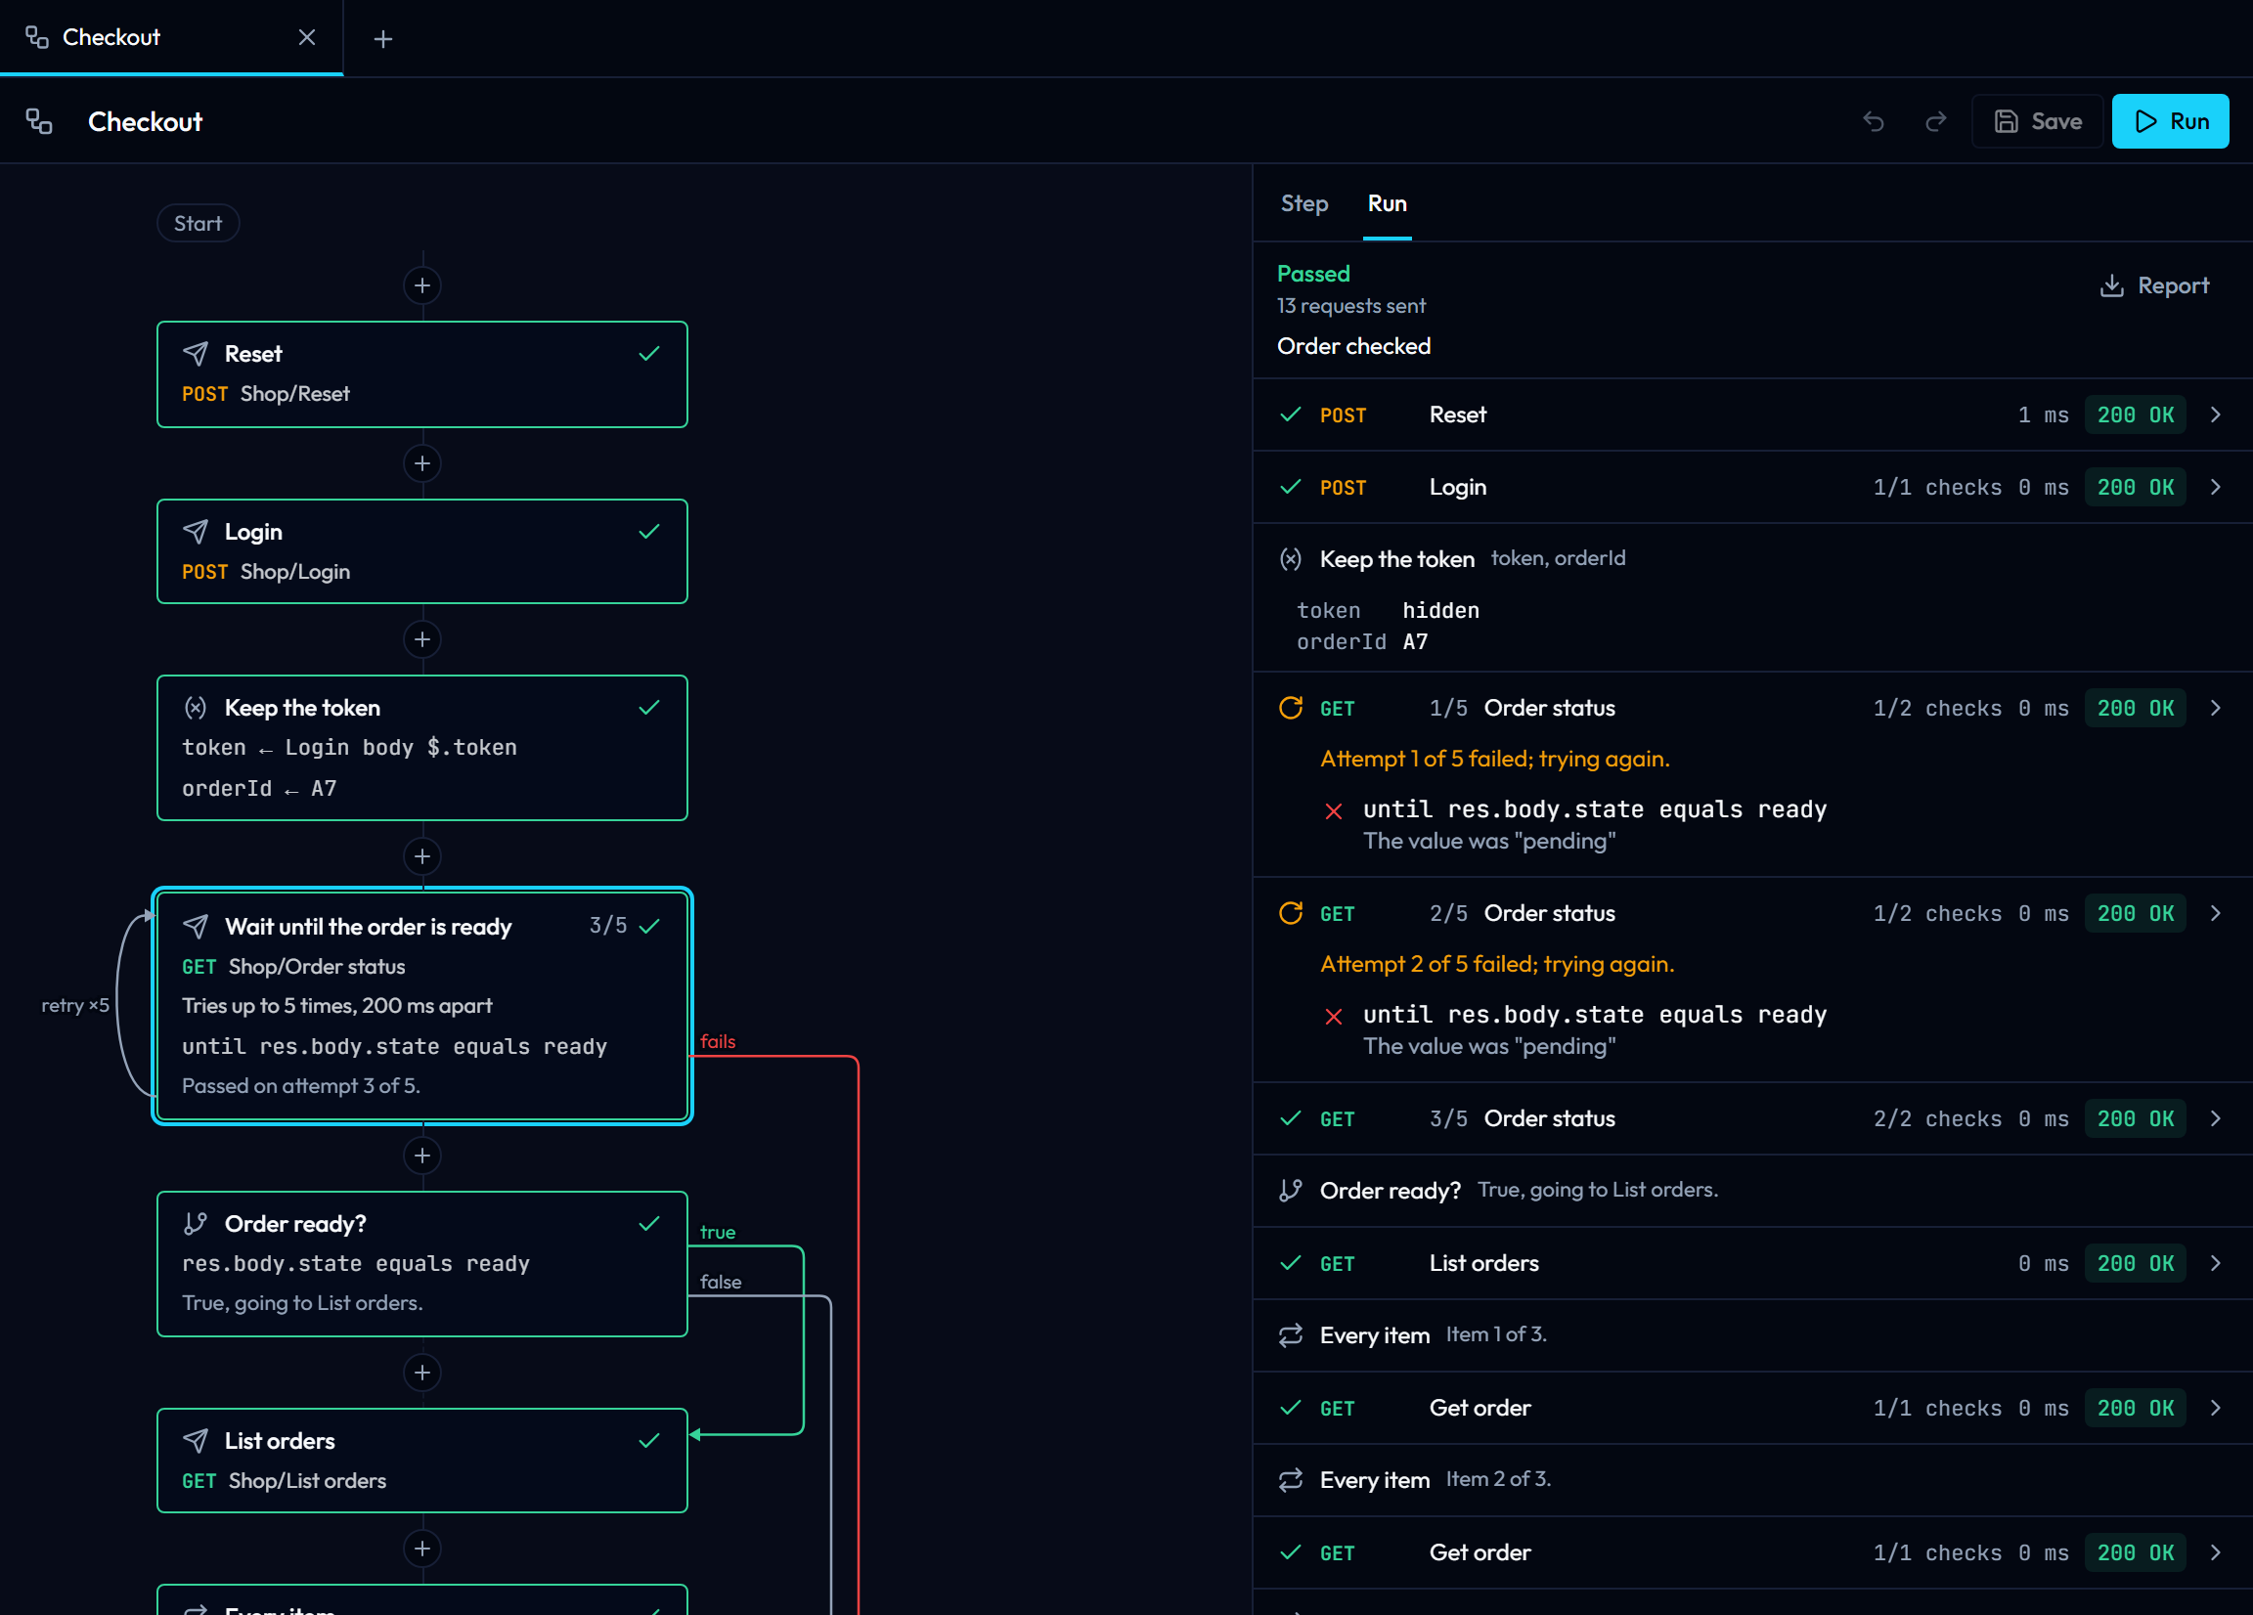Add a step after Keep the token
The image size is (2253, 1615).
[422, 856]
